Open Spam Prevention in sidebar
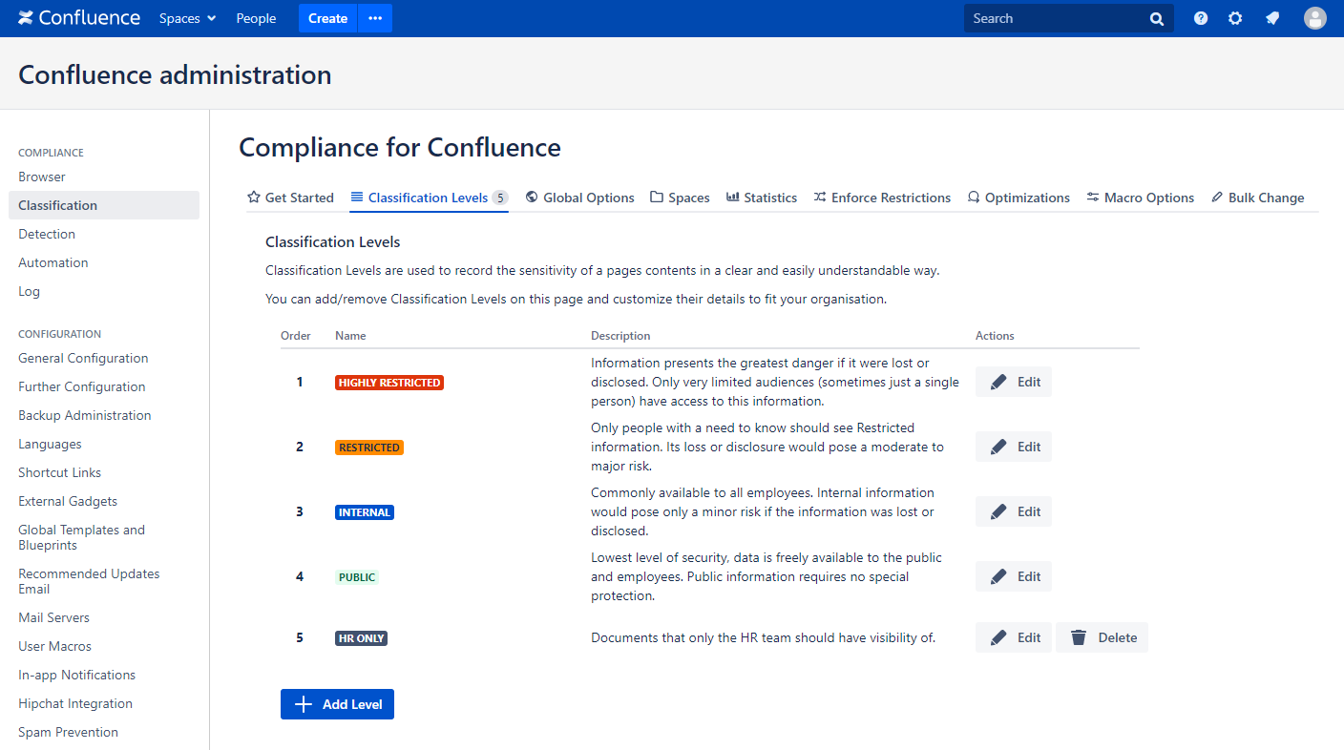Image resolution: width=1344 pixels, height=750 pixels. click(68, 732)
